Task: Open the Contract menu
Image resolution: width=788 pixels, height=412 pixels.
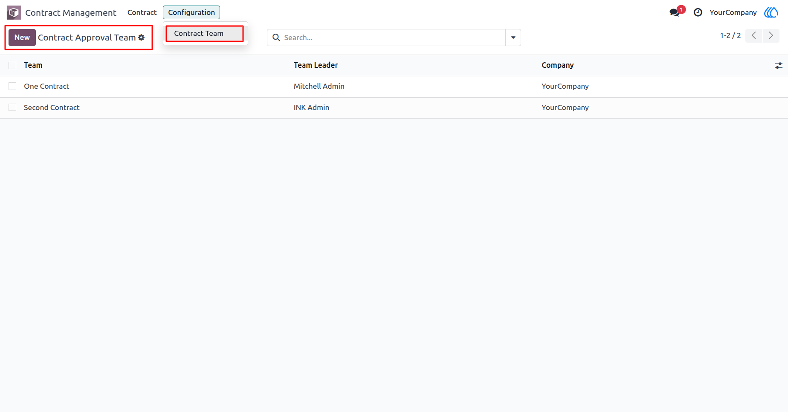Action: pos(142,12)
